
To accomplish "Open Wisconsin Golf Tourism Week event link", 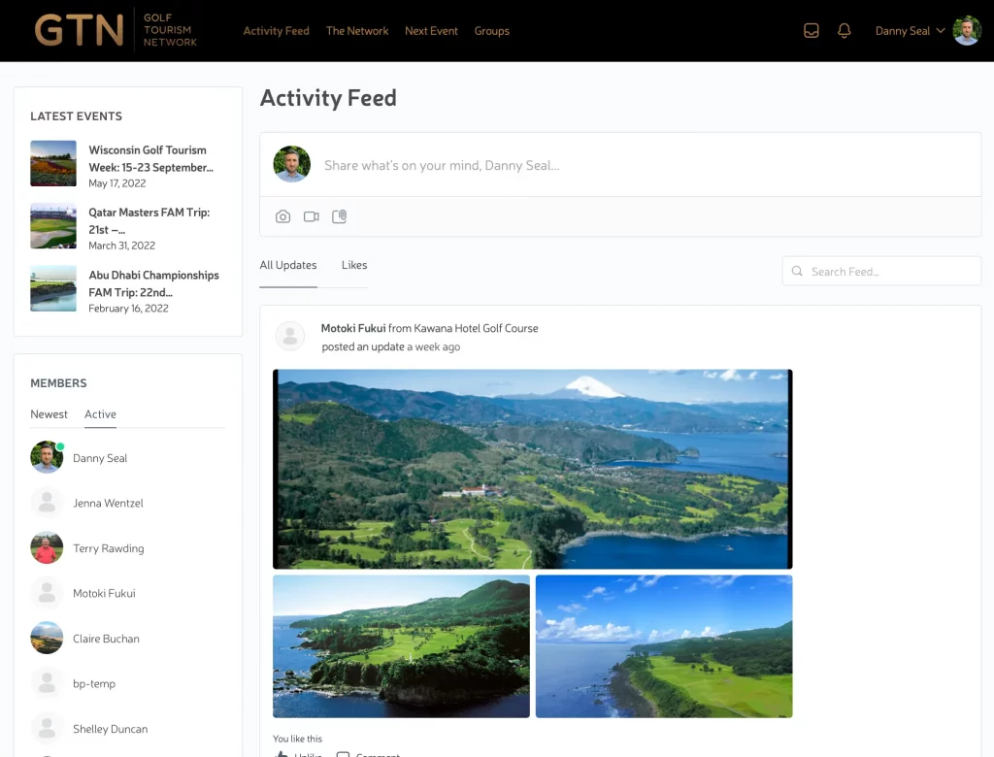I will click(150, 158).
